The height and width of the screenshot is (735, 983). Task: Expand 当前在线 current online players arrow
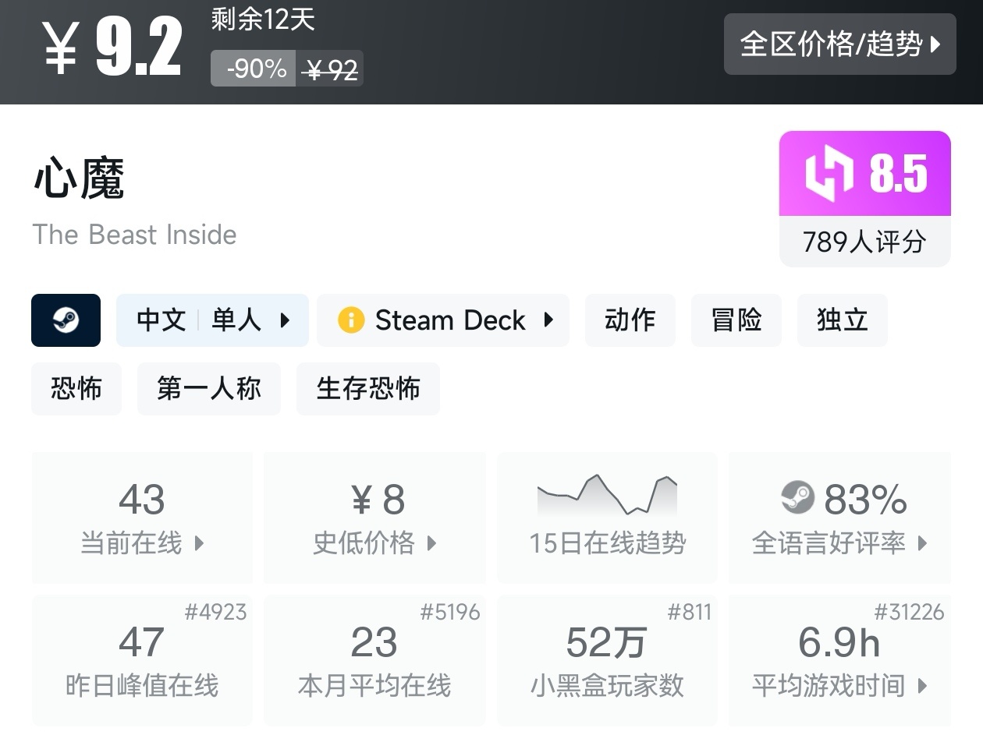[x=200, y=543]
